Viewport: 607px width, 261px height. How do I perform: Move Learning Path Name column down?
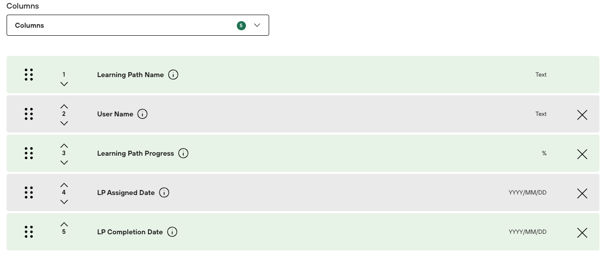coord(64,84)
